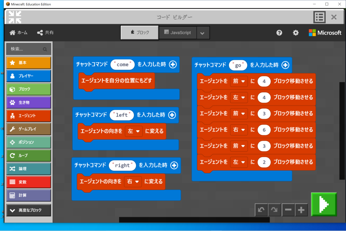Open the settings gear icon
The image size is (346, 231).
click(296, 33)
